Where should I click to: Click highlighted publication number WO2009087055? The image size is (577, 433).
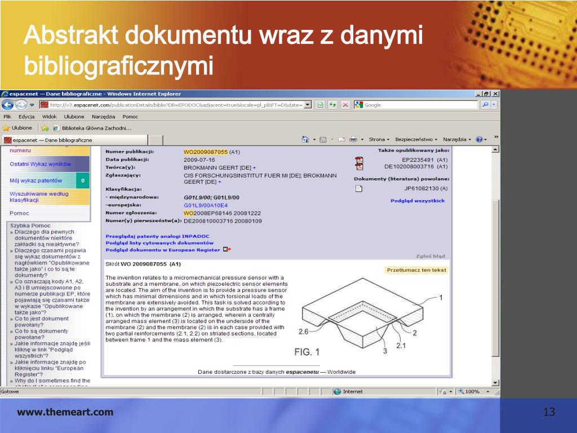click(206, 152)
